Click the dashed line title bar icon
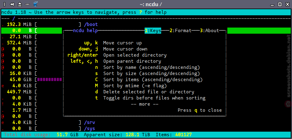Screen dimensions: 292x139 coord(27,4)
